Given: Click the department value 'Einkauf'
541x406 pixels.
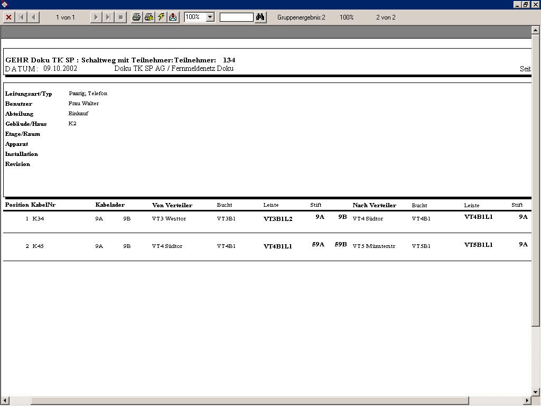Looking at the screenshot, I should pos(78,114).
